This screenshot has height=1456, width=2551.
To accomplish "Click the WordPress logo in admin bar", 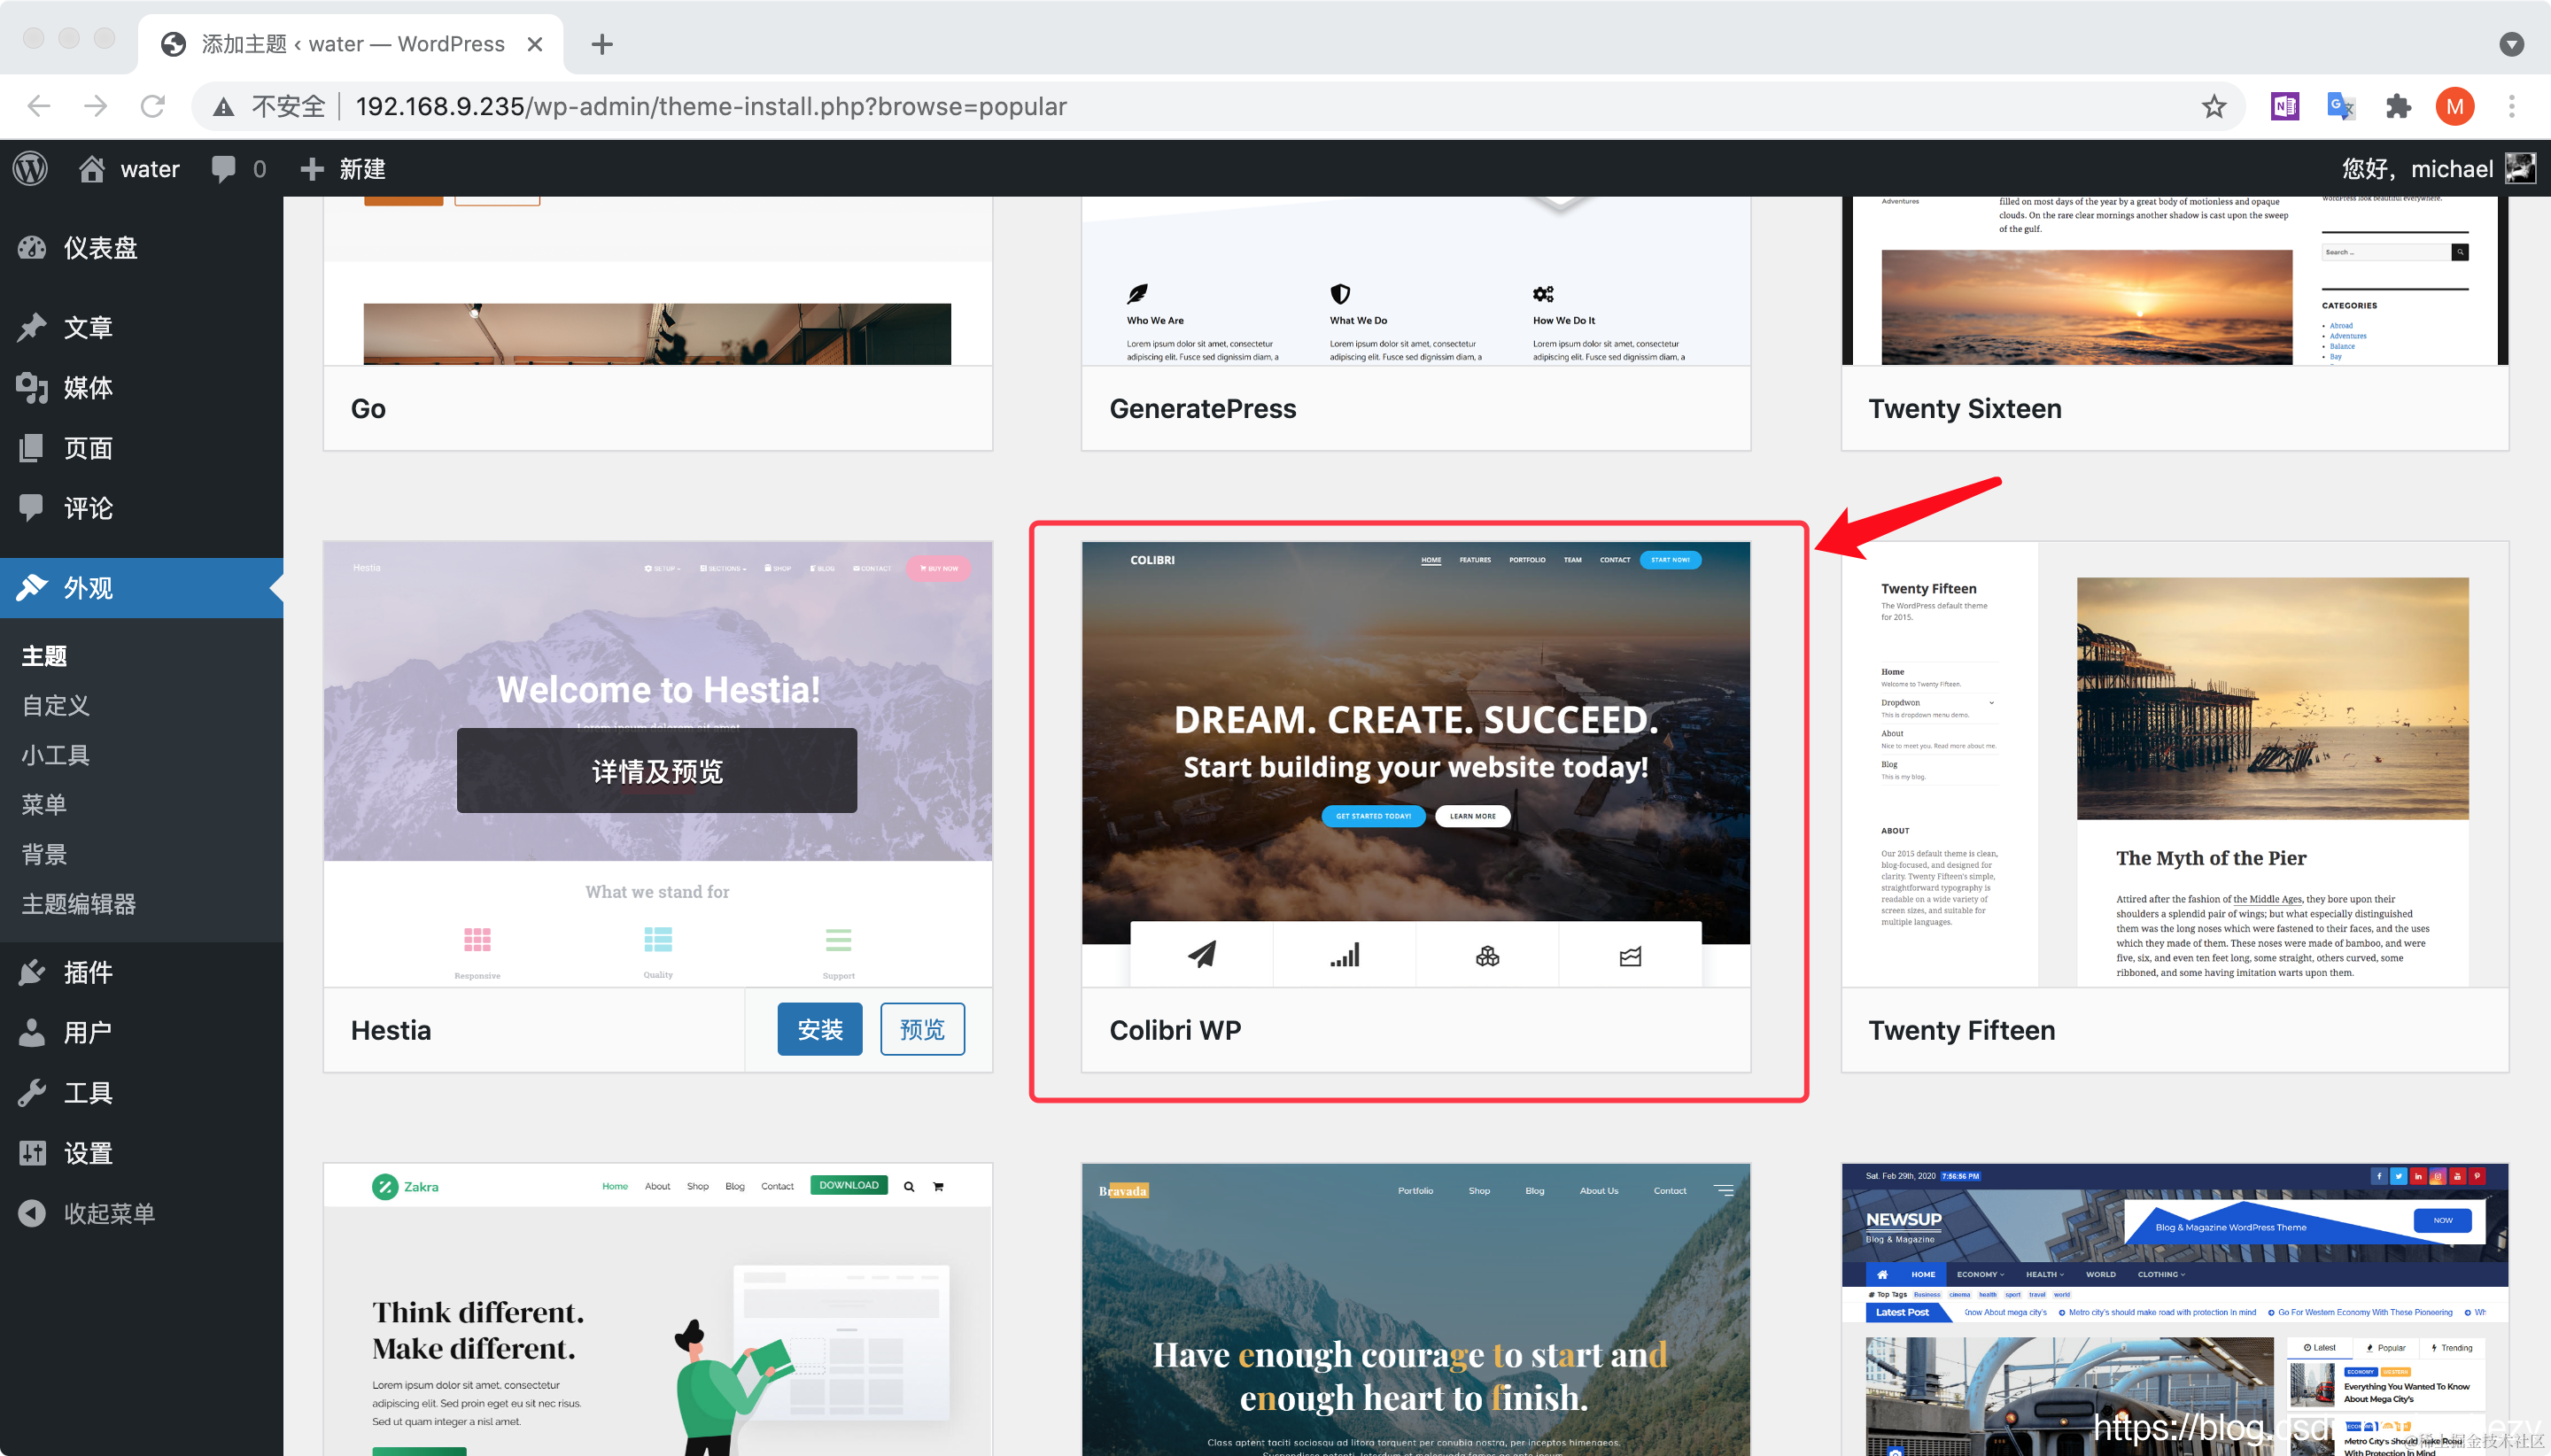I will [31, 168].
